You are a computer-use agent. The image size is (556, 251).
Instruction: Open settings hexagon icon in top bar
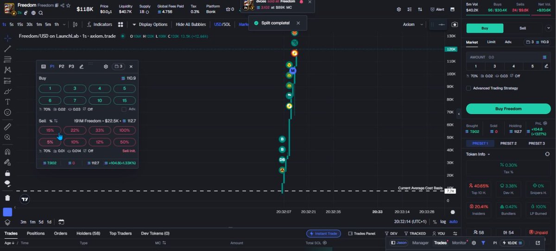coord(399,9)
